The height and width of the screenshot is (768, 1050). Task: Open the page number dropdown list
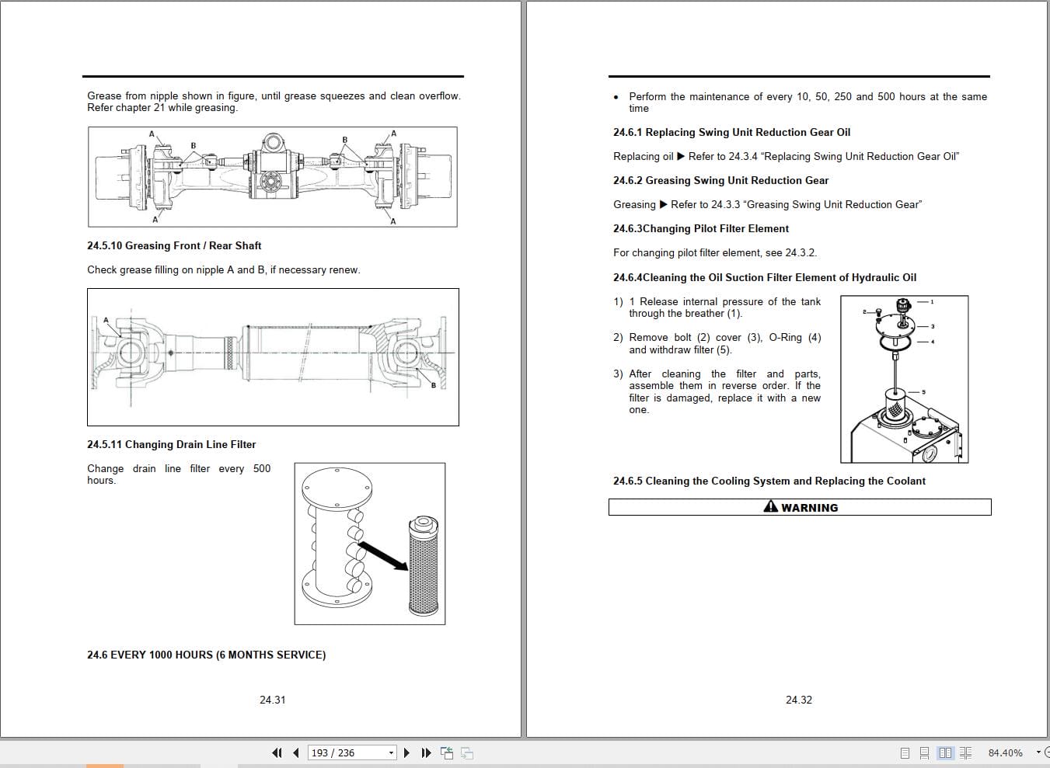click(x=391, y=752)
